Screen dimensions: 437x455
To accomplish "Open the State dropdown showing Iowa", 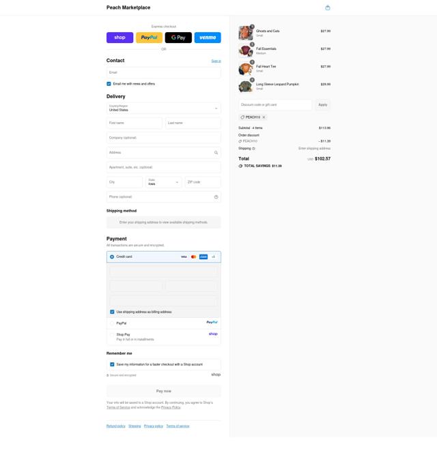I will [x=163, y=182].
